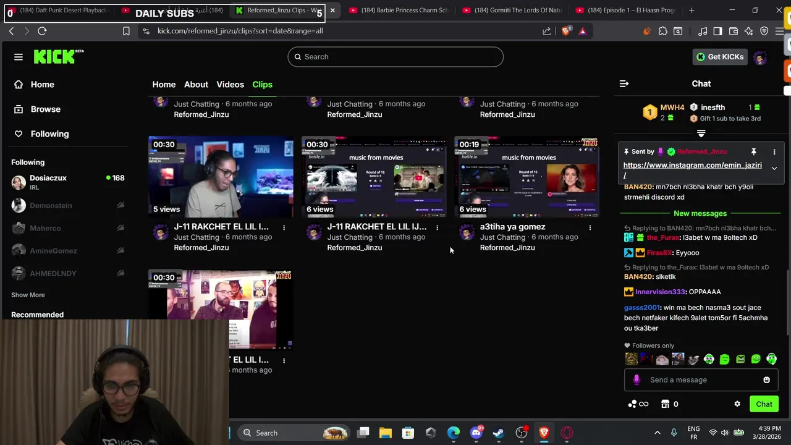Open Brave Rewards triangle icon
The width and height of the screenshot is (791, 445).
point(582,31)
